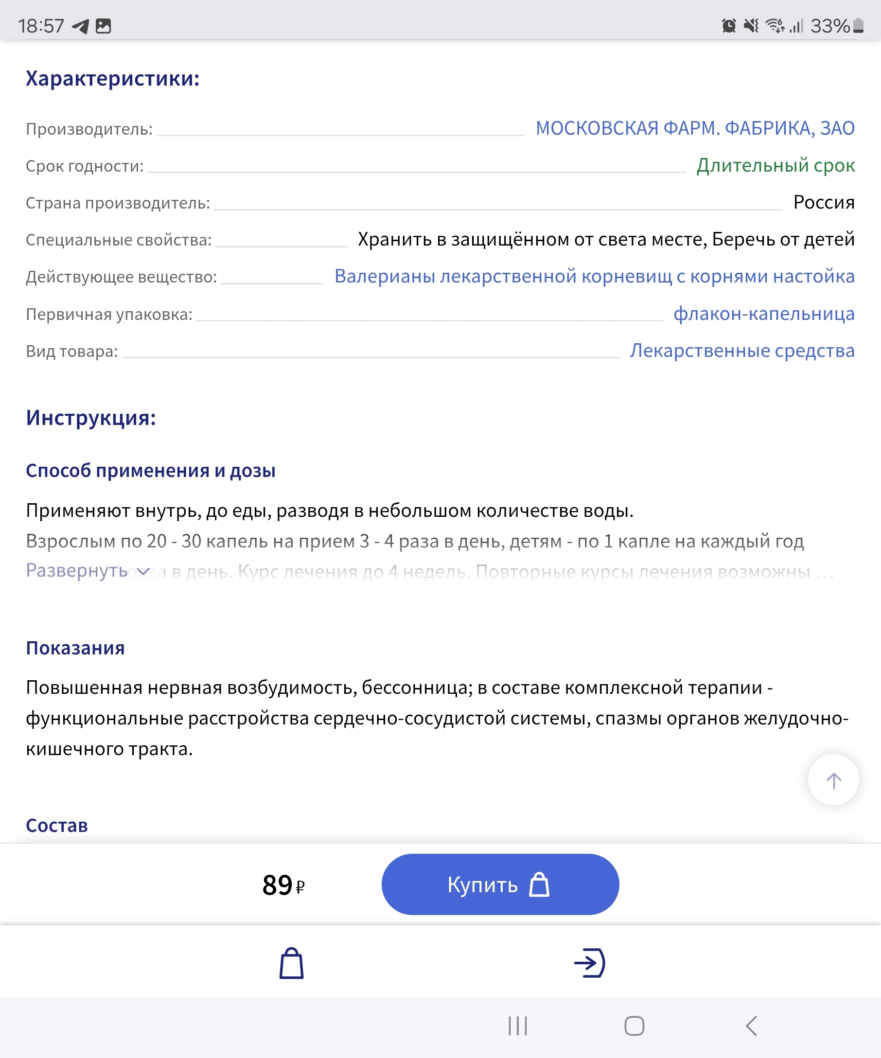
Task: Open active substance Валерианы настойка link
Action: click(x=595, y=277)
